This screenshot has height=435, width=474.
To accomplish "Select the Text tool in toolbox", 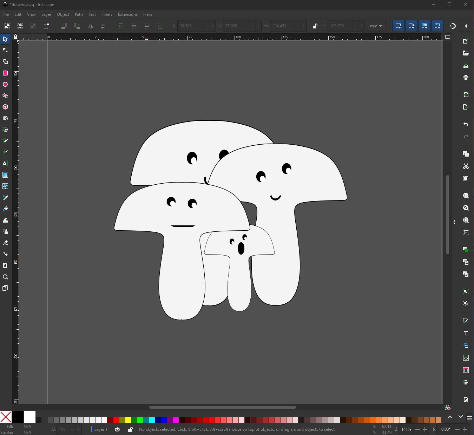I will [5, 164].
